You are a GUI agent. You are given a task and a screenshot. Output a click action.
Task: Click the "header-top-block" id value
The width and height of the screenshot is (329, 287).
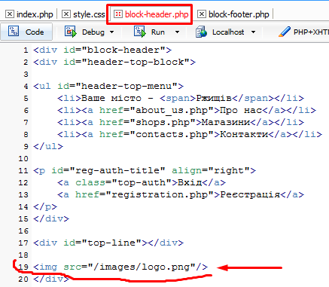click(x=136, y=62)
